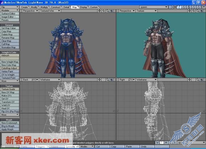
Task: Click the pan icon in the Textured Wire viewport
Action: coord(99,11)
